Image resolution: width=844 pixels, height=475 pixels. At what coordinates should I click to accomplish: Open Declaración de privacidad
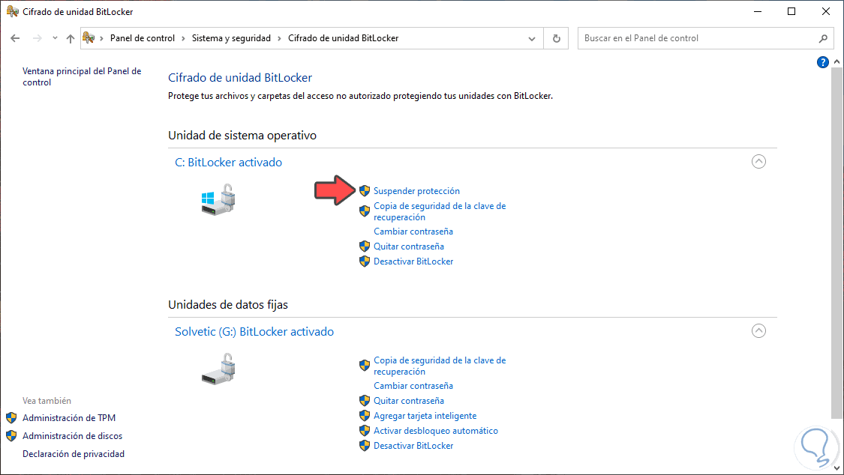click(x=74, y=454)
